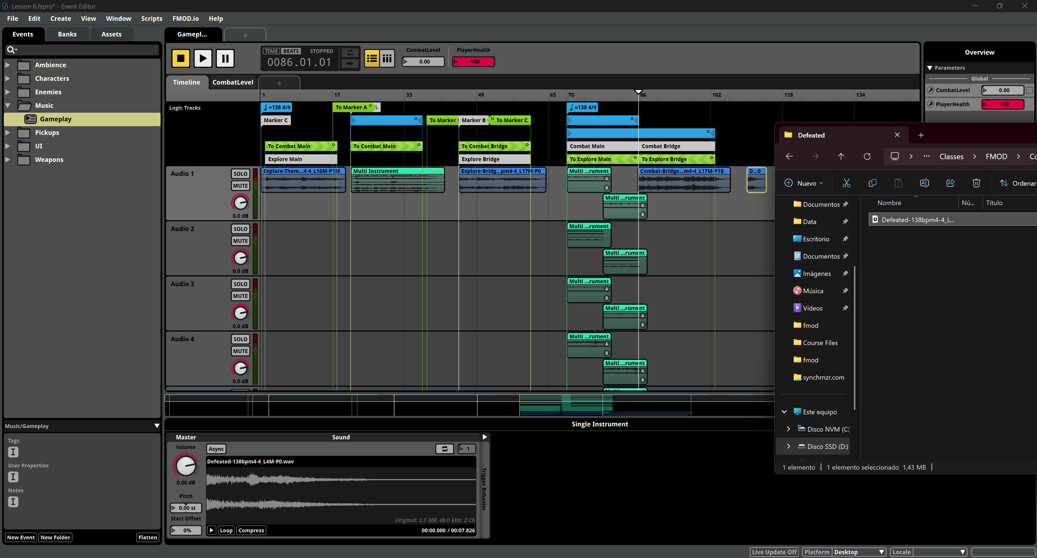Toggle Loop on the Defeated sound
The width and height of the screenshot is (1037, 558).
pos(226,531)
